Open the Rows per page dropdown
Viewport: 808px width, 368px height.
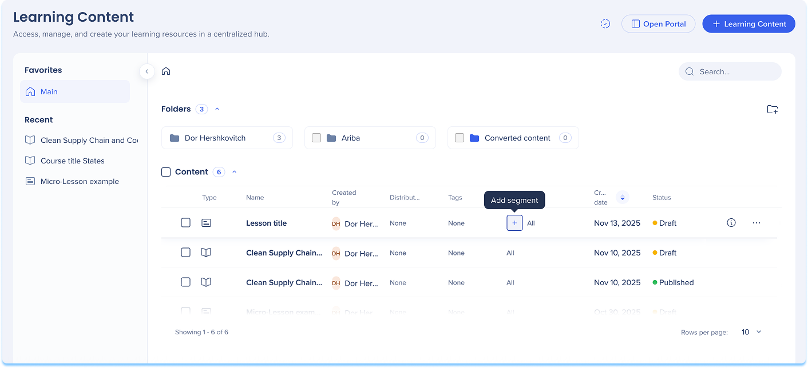pyautogui.click(x=752, y=332)
